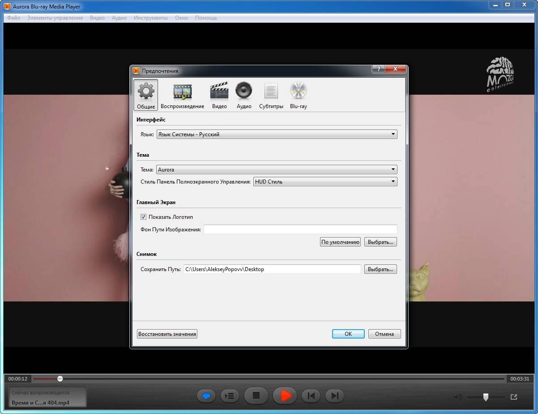Click the Отмена button
The width and height of the screenshot is (538, 414).
[x=384, y=334]
